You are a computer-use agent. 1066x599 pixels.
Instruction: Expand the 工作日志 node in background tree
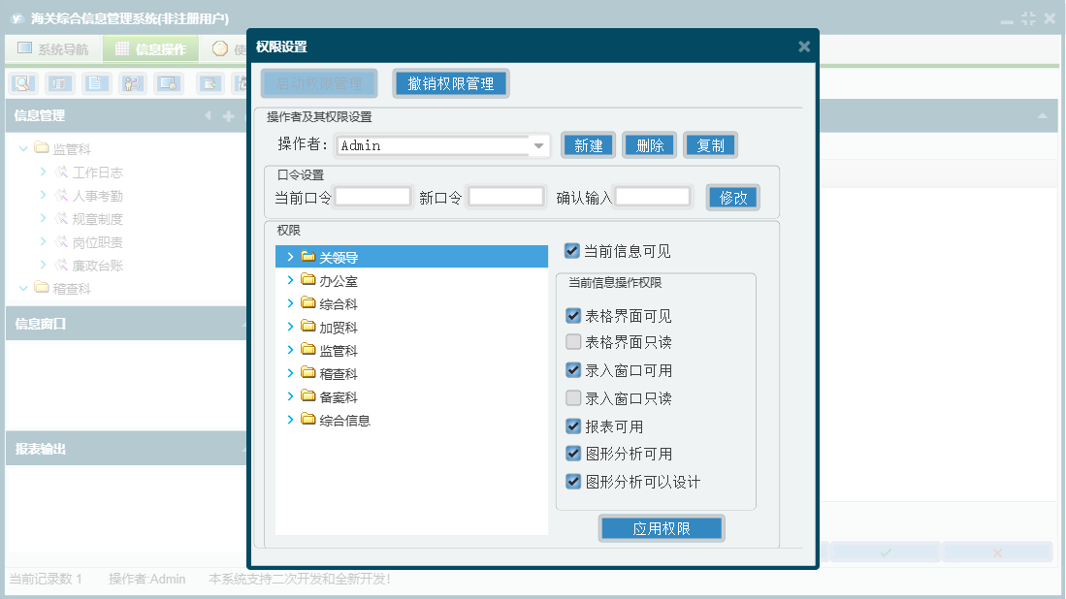(43, 172)
